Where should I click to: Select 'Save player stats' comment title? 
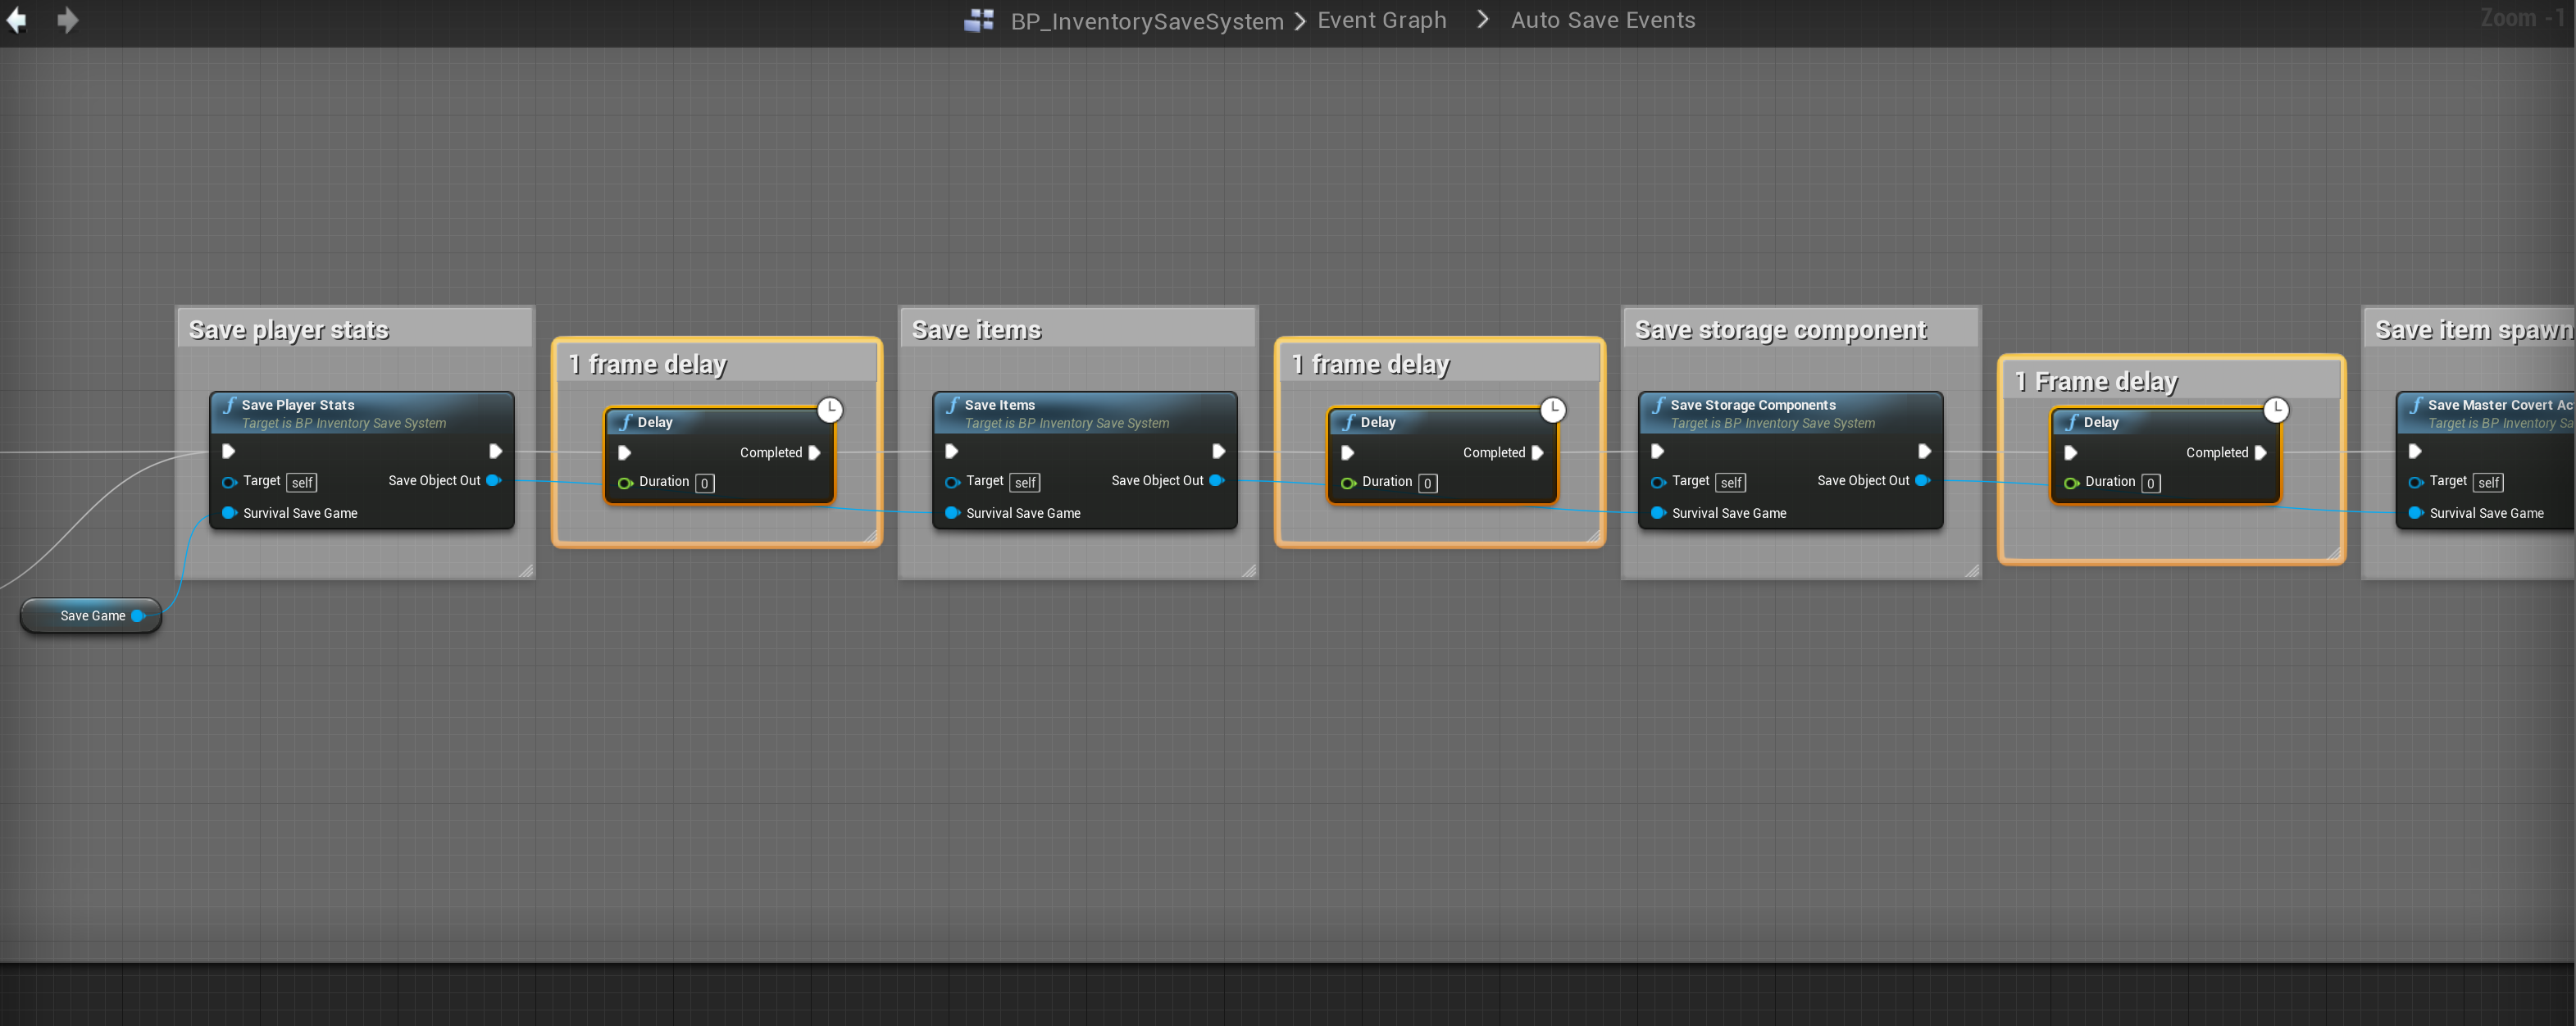(x=289, y=330)
